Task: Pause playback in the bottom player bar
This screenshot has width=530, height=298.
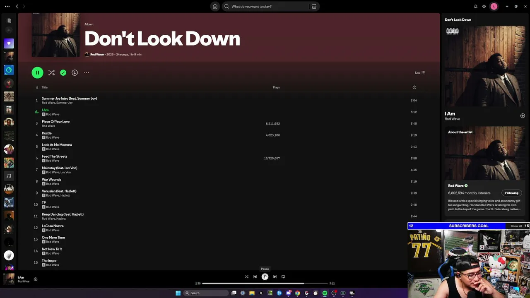Action: [x=265, y=276]
